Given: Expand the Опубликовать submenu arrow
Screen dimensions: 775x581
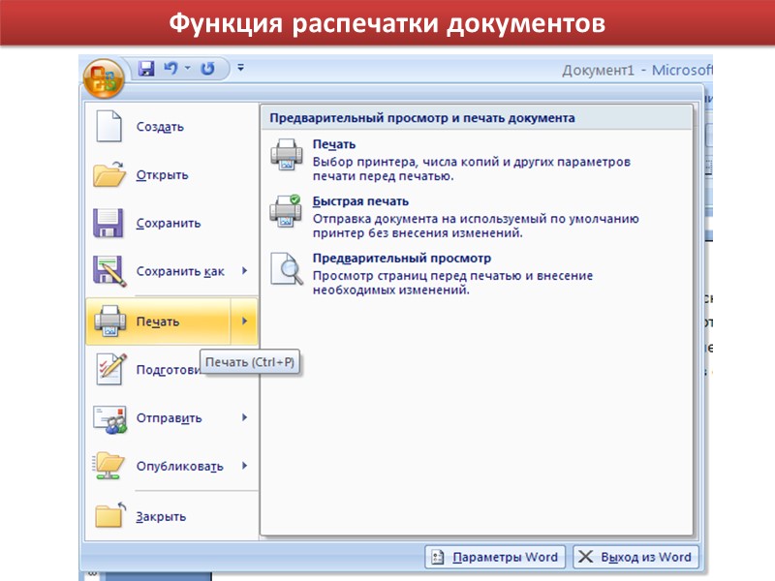Looking at the screenshot, I should tap(244, 467).
